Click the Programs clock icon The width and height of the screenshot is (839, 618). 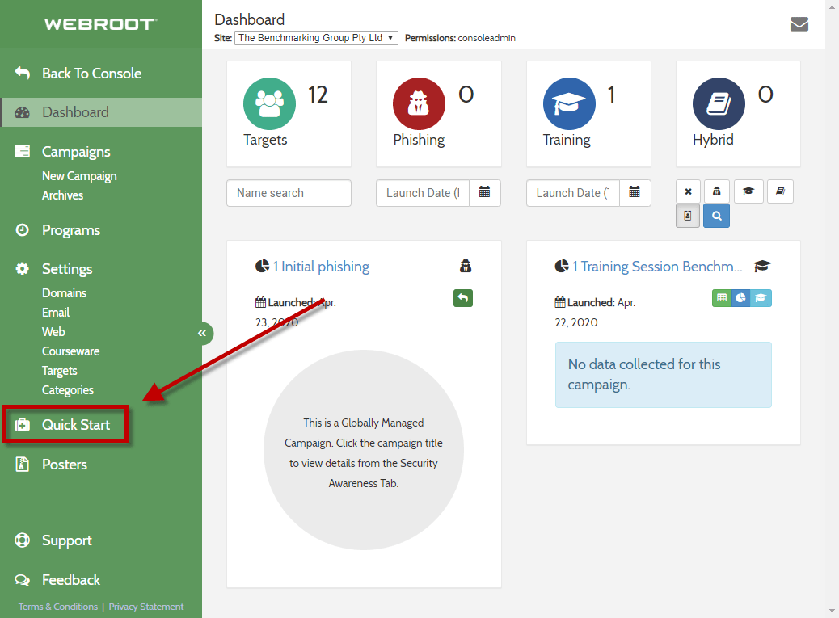(22, 230)
